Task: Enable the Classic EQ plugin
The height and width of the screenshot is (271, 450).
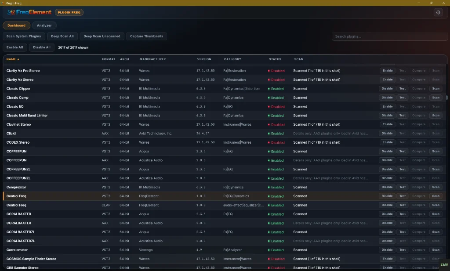Action: click(x=388, y=106)
